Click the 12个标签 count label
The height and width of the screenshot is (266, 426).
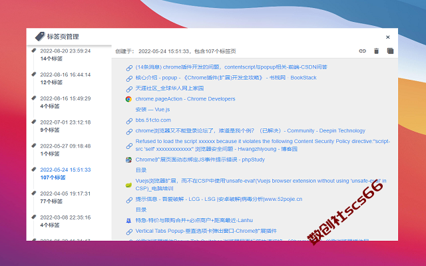tap(51, 82)
